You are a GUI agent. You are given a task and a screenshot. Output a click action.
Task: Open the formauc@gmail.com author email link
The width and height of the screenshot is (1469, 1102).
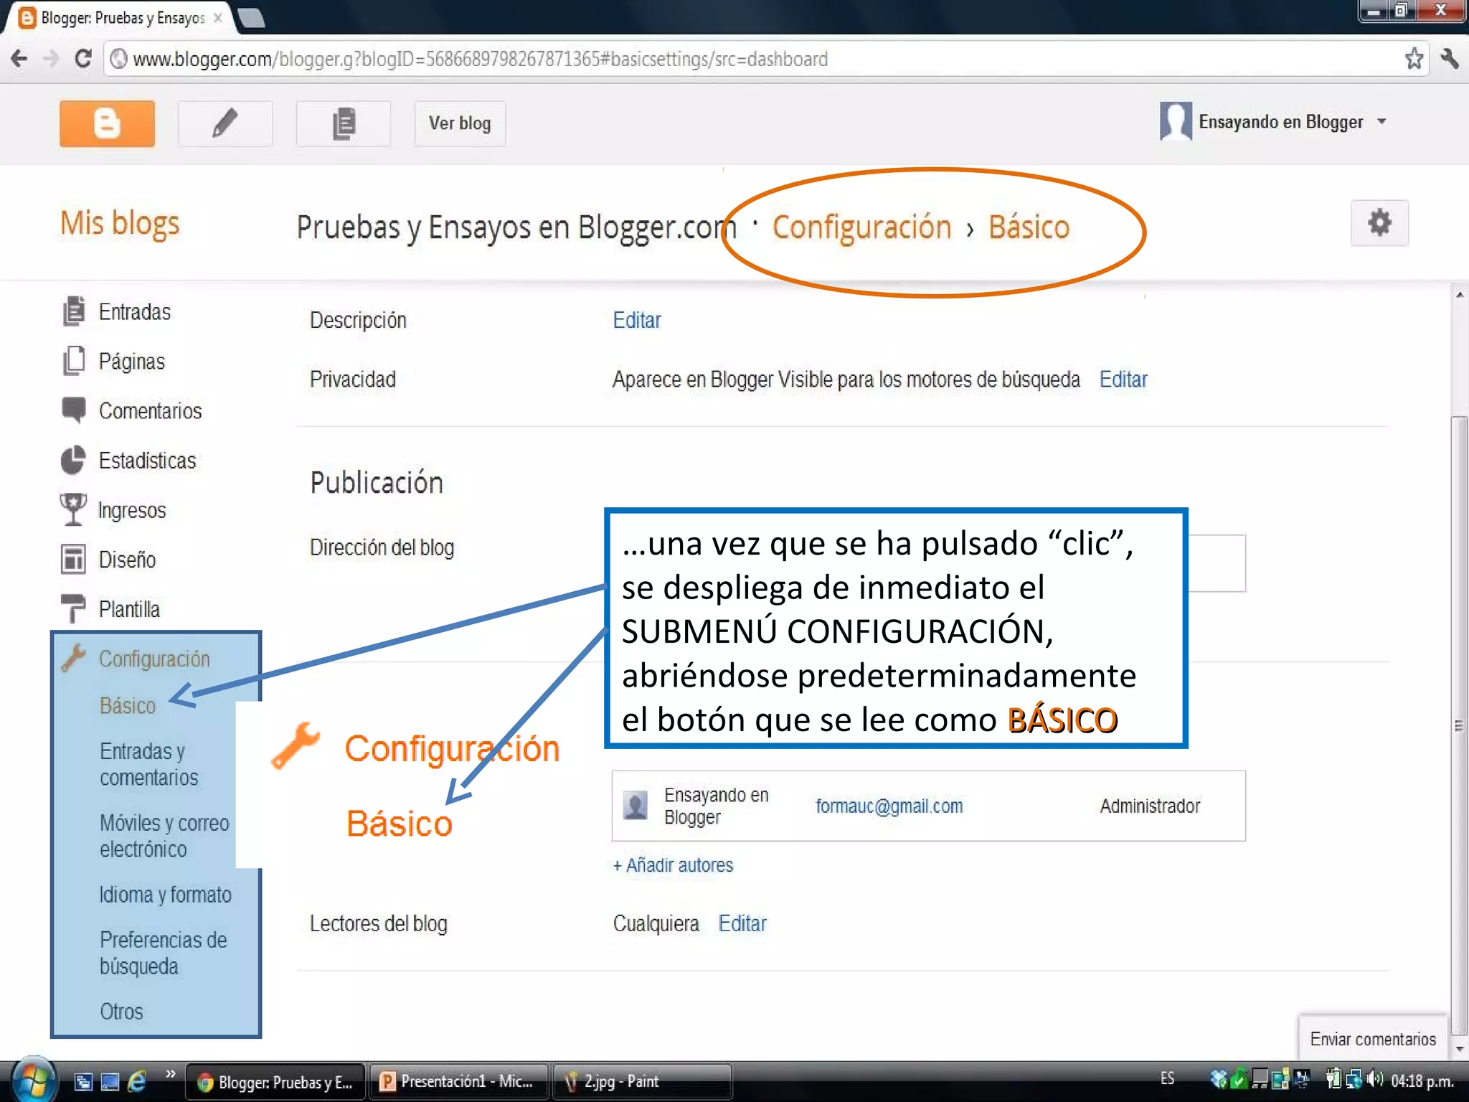point(889,806)
